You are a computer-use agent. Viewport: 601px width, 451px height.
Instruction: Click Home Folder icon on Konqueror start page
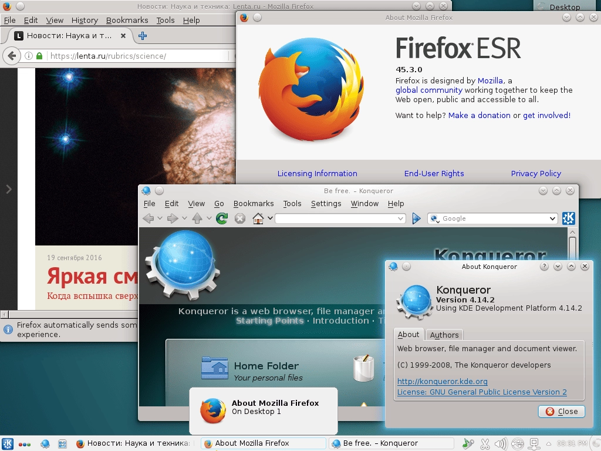(215, 368)
